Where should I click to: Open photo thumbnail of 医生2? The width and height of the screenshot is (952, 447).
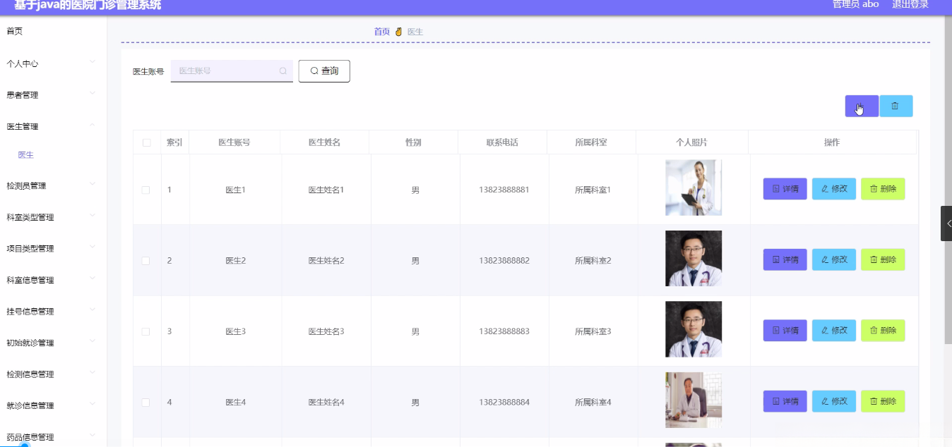(694, 258)
